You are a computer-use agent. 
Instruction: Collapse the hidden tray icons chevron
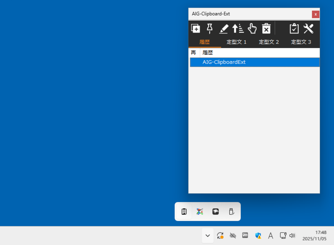207,235
